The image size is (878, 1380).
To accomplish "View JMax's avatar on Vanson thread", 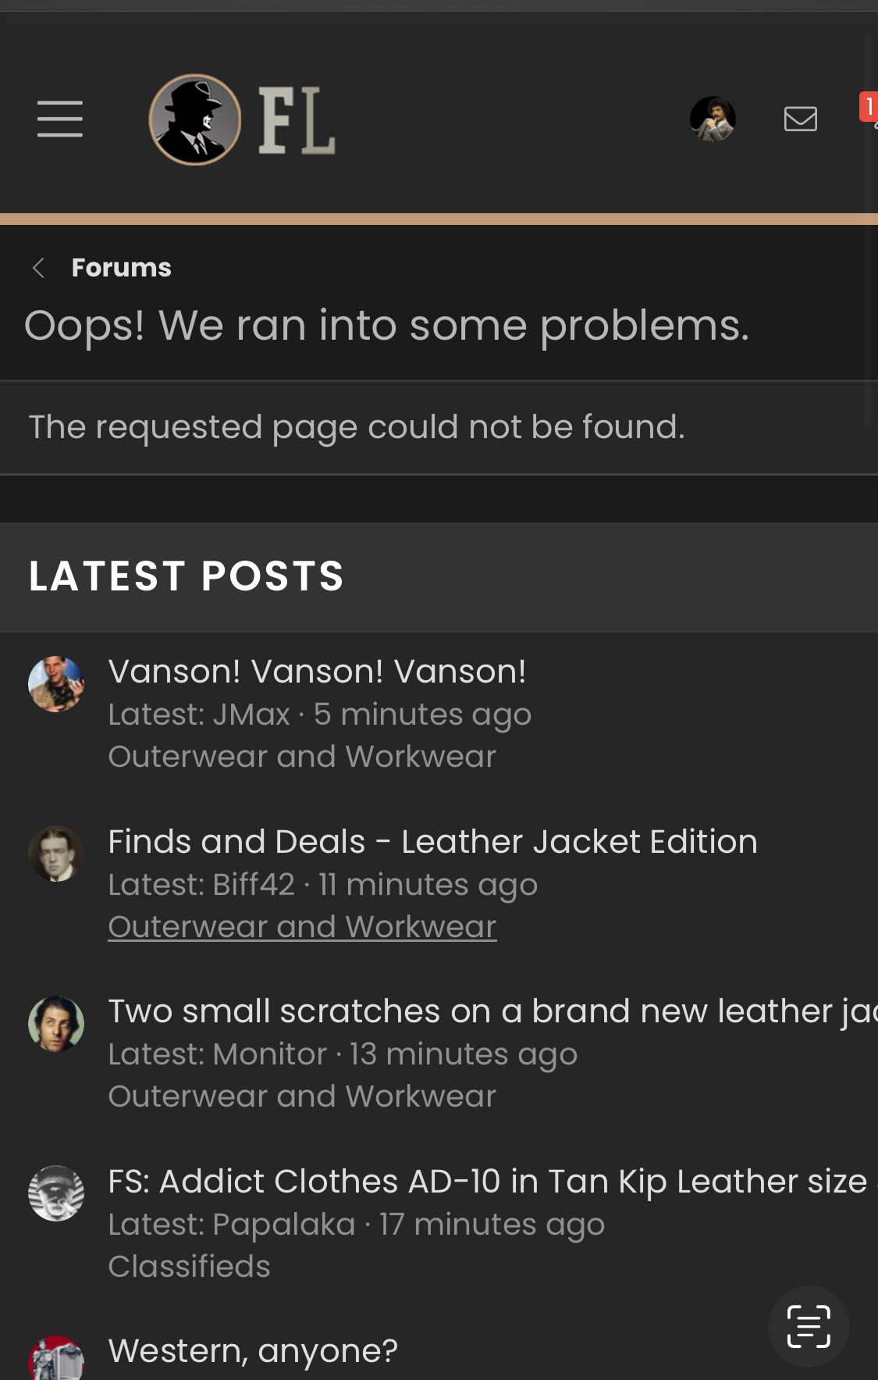I will (x=56, y=684).
